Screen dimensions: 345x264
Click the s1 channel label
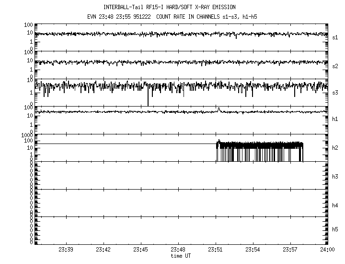pyautogui.click(x=335, y=37)
